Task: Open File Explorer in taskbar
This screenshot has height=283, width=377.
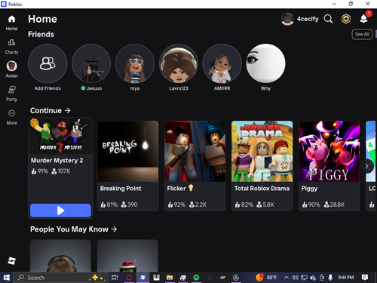Action: pyautogui.click(x=170, y=278)
